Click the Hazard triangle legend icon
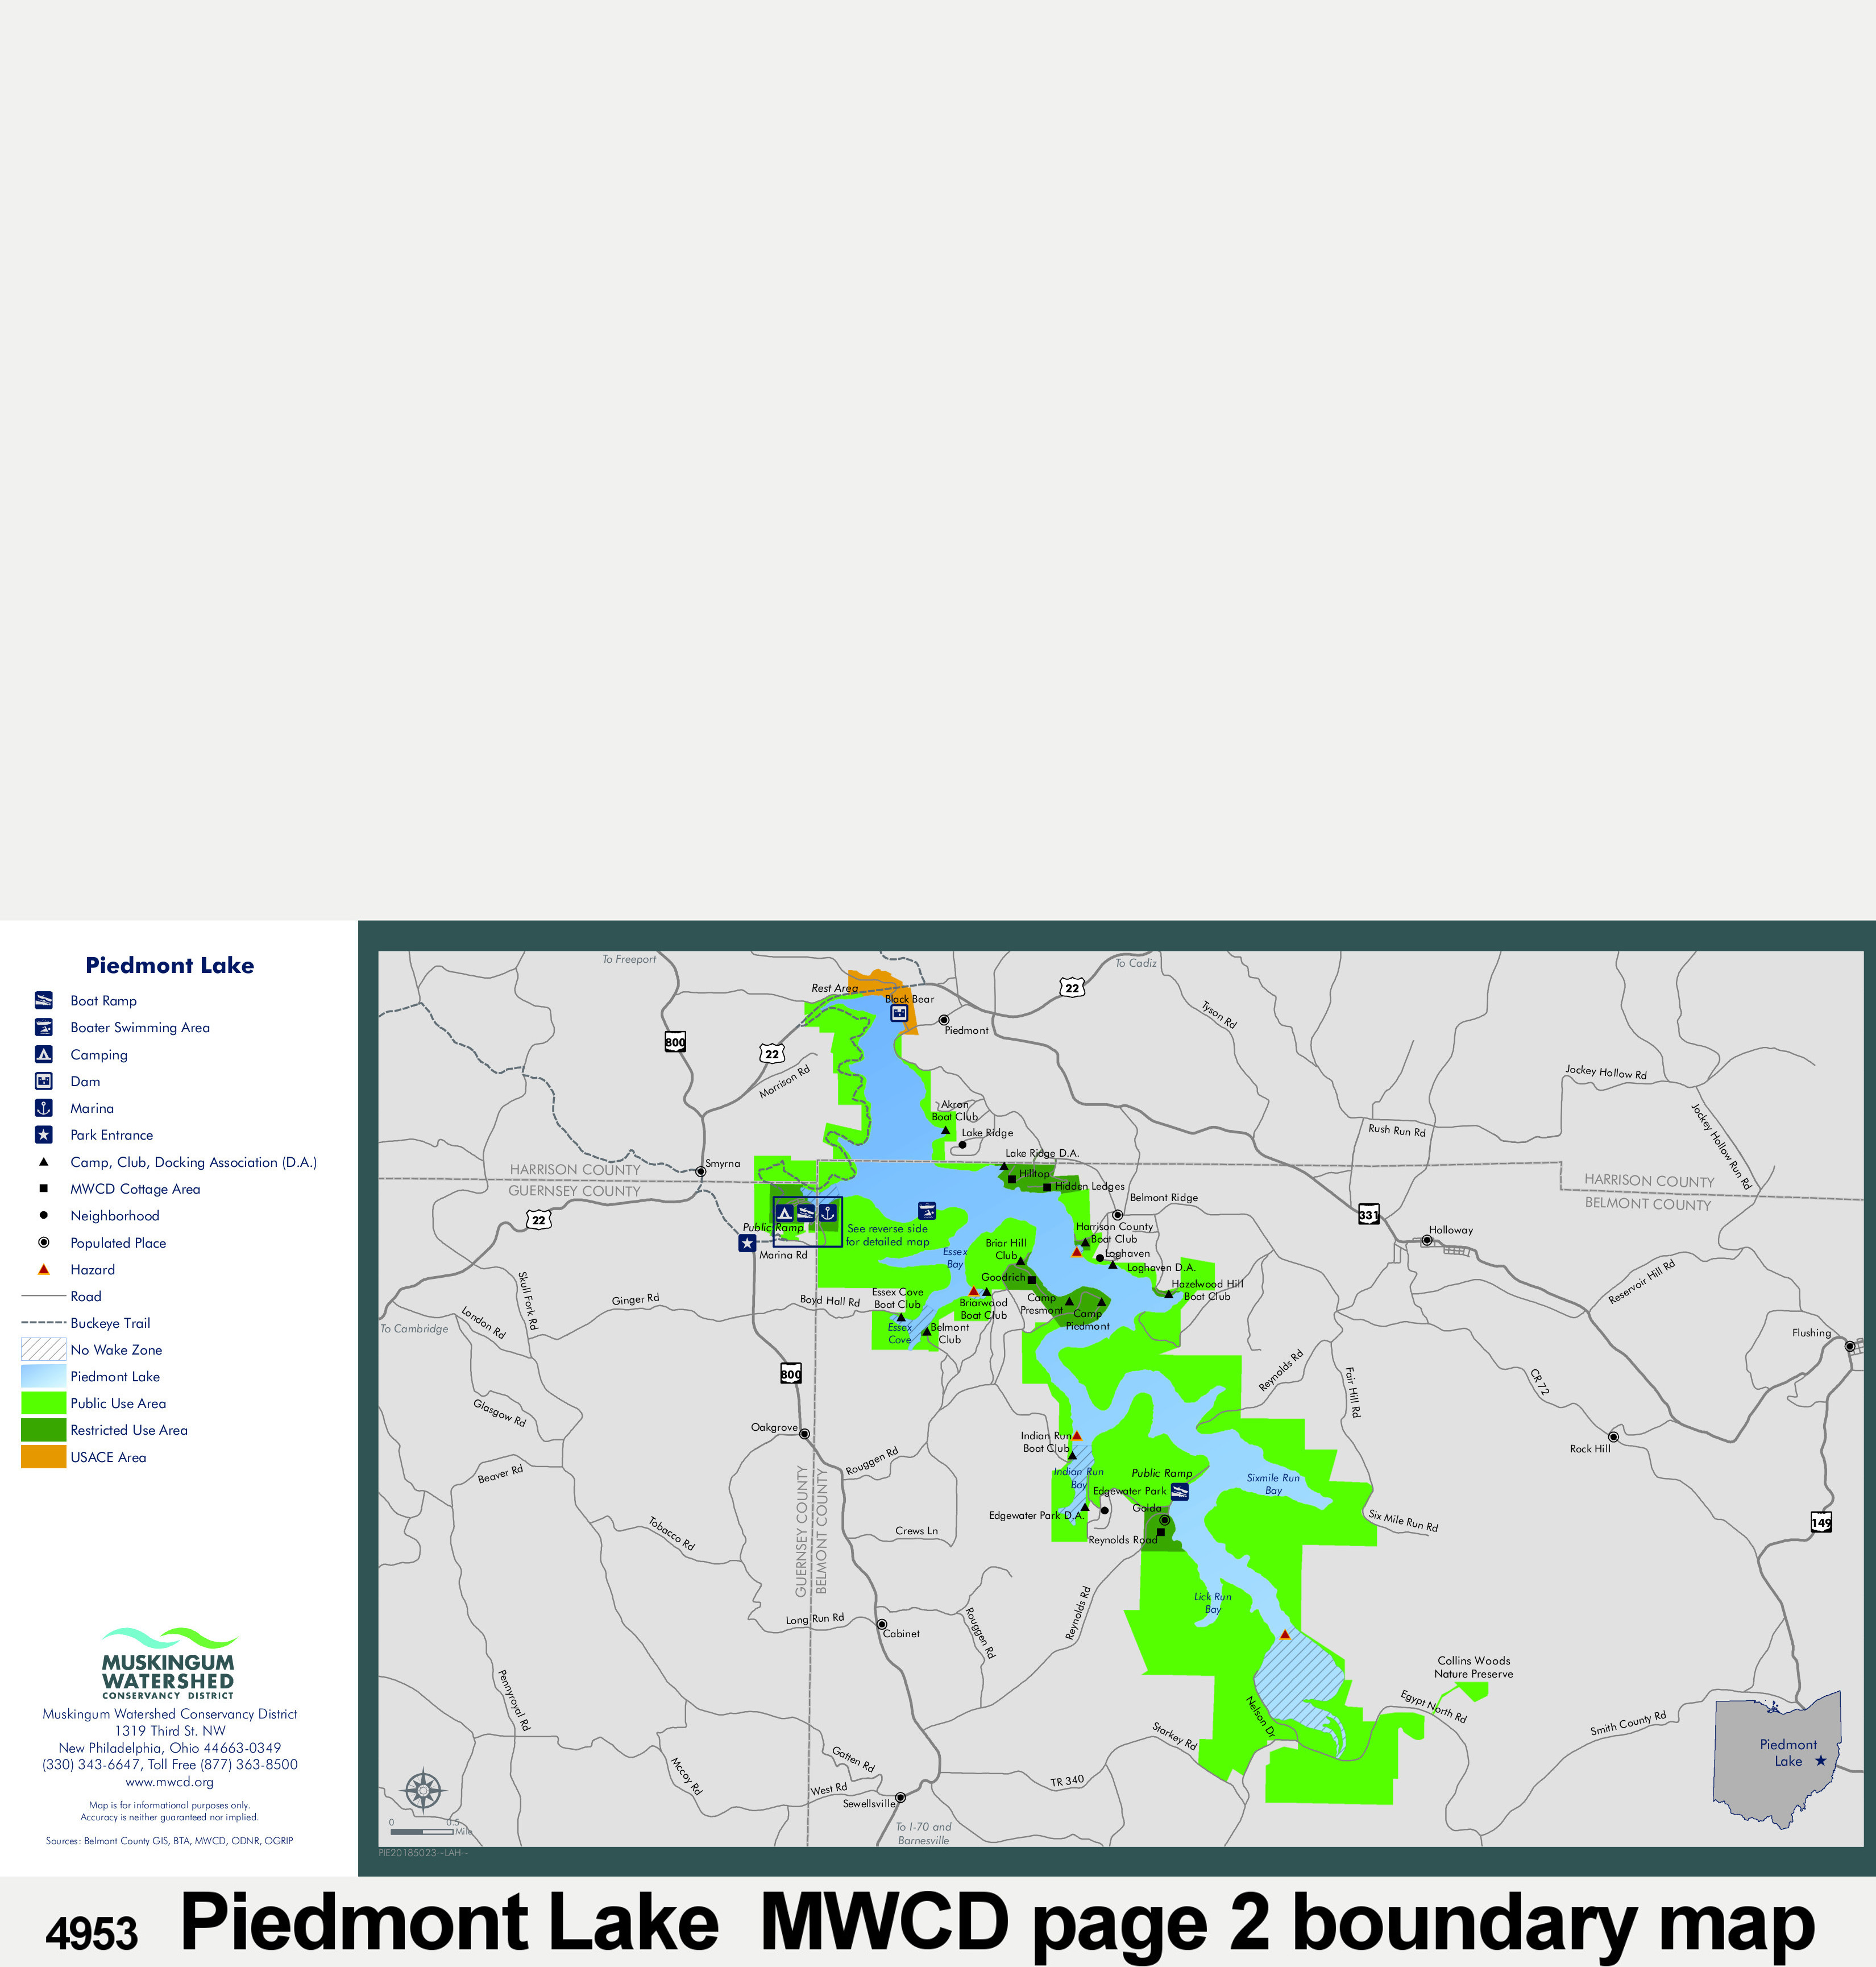Viewport: 1876px width, 1967px height. coord(43,1269)
